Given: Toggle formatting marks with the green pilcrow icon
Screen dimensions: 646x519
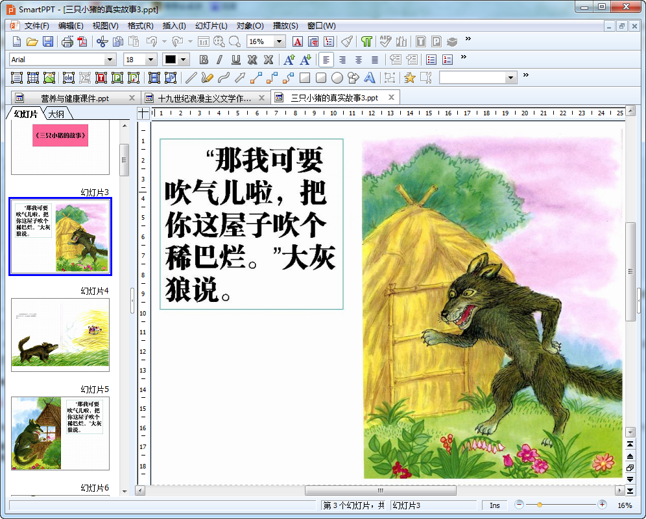Looking at the screenshot, I should (366, 41).
